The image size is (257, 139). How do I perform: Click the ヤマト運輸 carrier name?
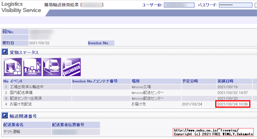tap(13, 132)
